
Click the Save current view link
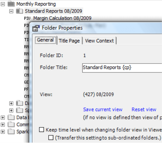103,109
